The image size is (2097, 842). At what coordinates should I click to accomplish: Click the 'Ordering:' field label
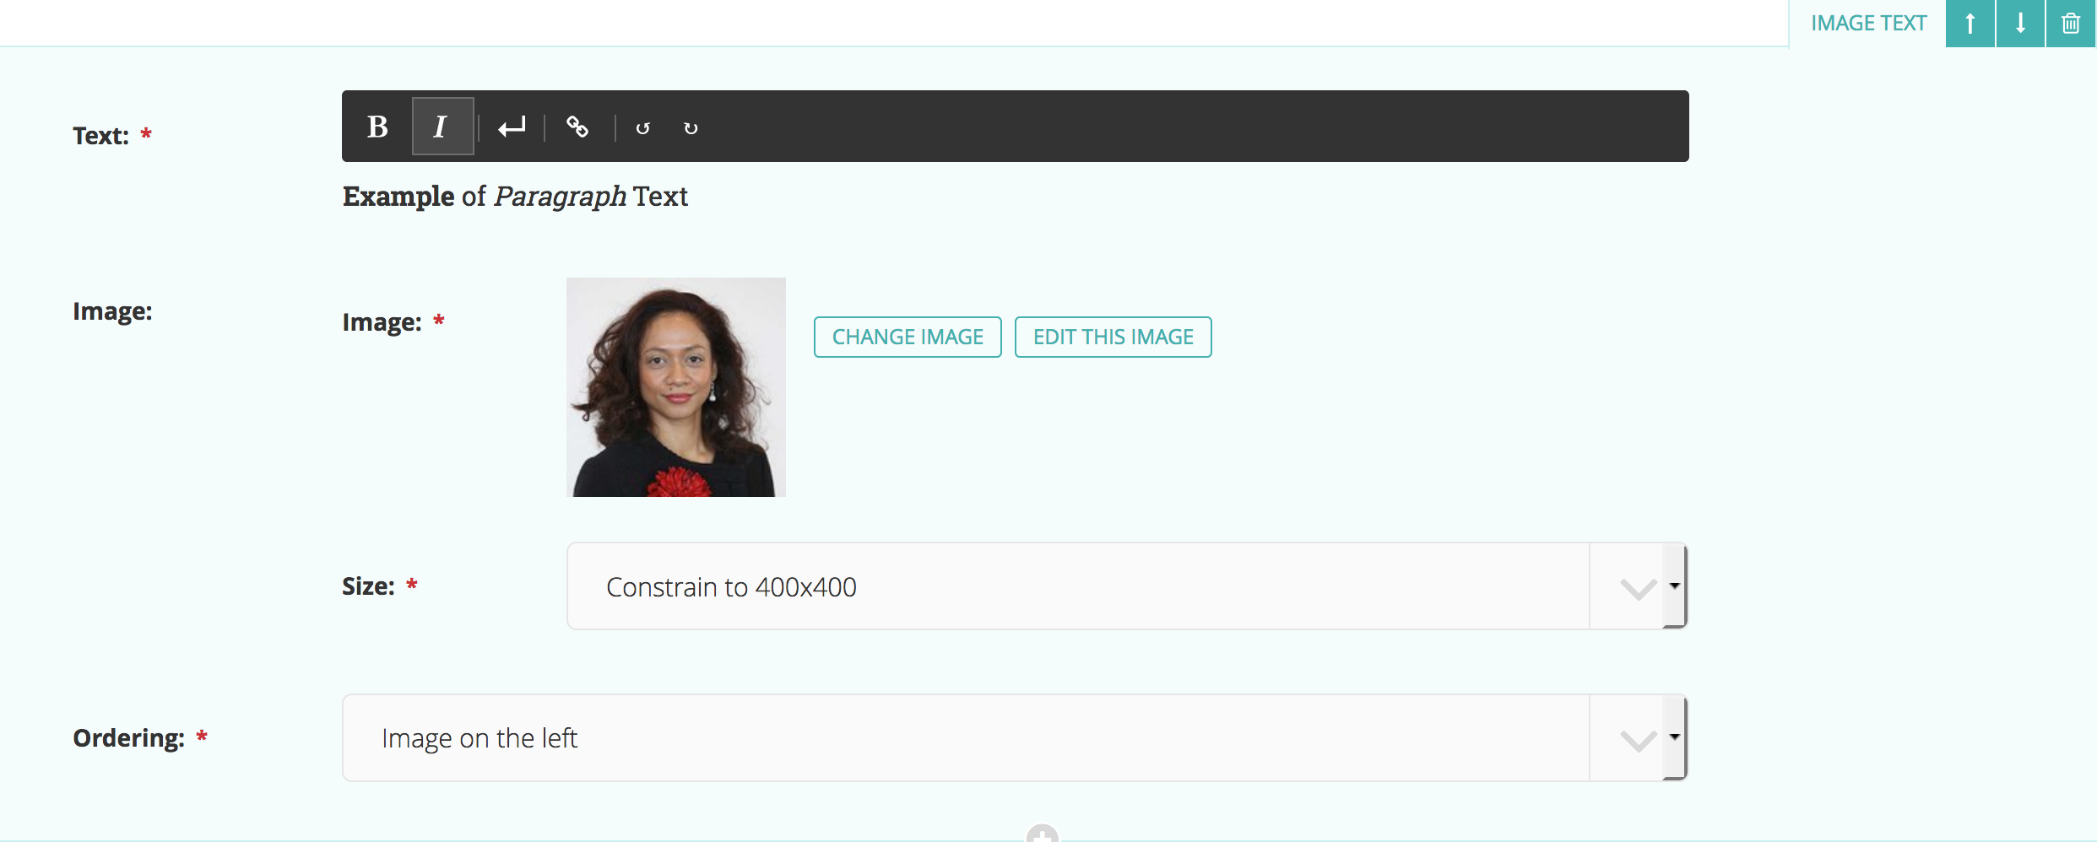[x=128, y=738]
